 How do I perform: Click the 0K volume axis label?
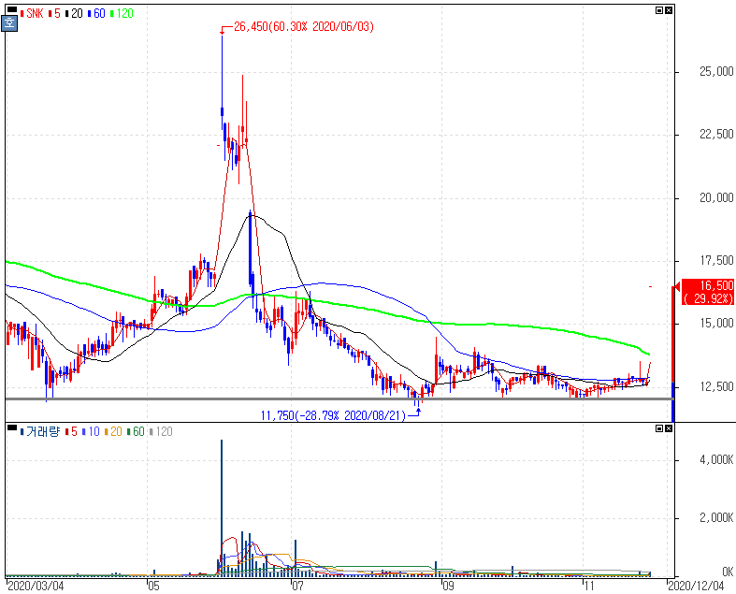coord(728,572)
